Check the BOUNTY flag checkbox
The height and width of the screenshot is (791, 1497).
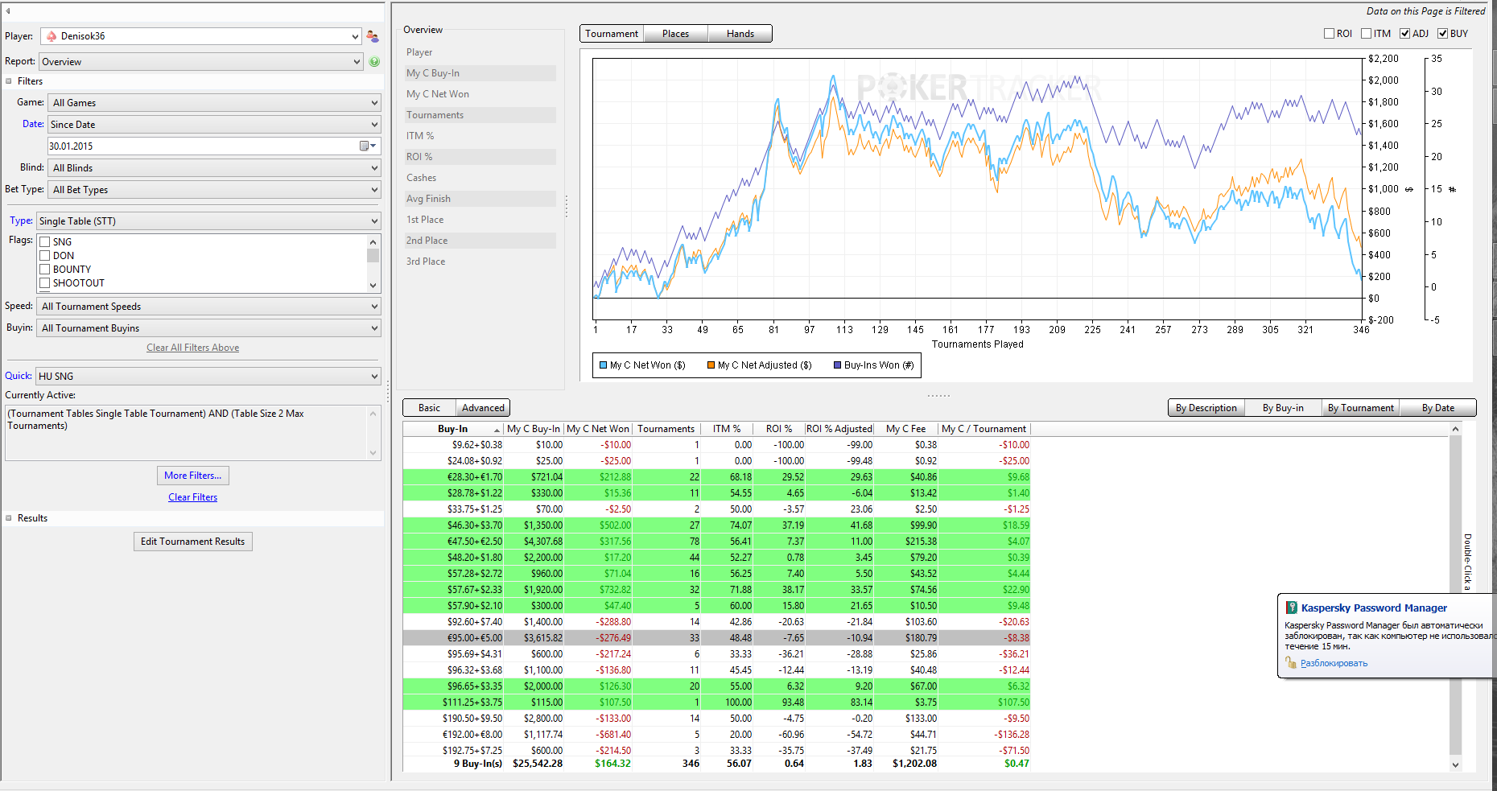(45, 270)
